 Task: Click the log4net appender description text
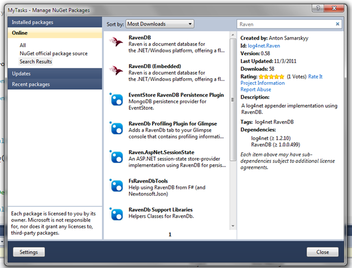click(x=289, y=109)
